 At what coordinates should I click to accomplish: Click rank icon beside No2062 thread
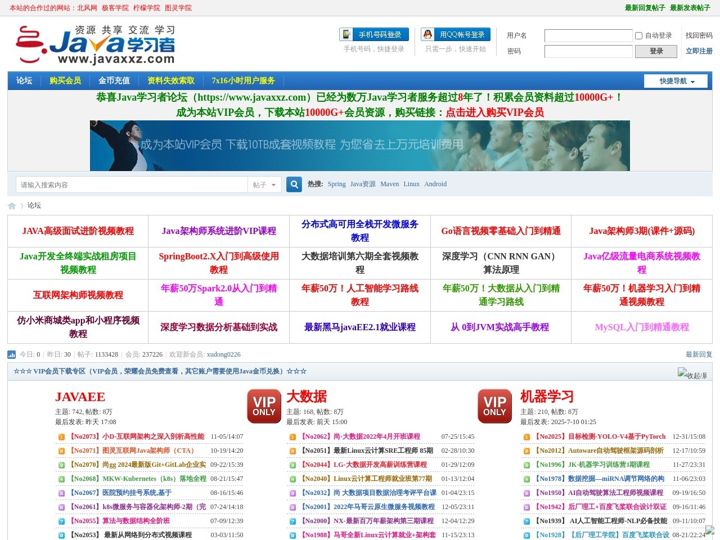point(292,437)
